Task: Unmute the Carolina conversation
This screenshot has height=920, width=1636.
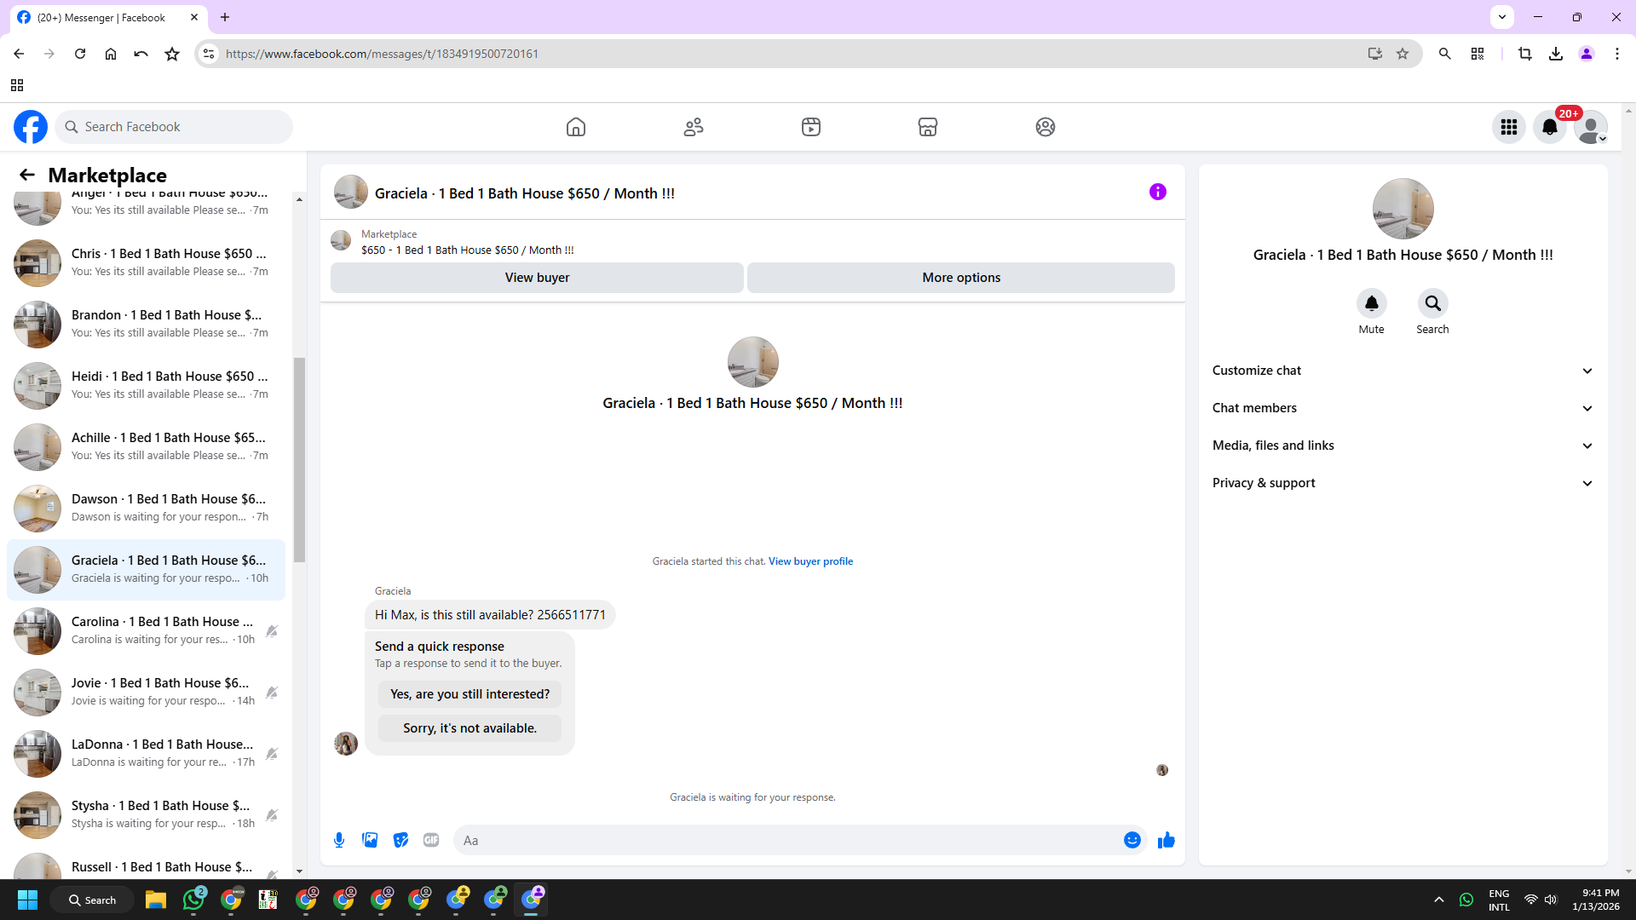Action: (x=272, y=631)
